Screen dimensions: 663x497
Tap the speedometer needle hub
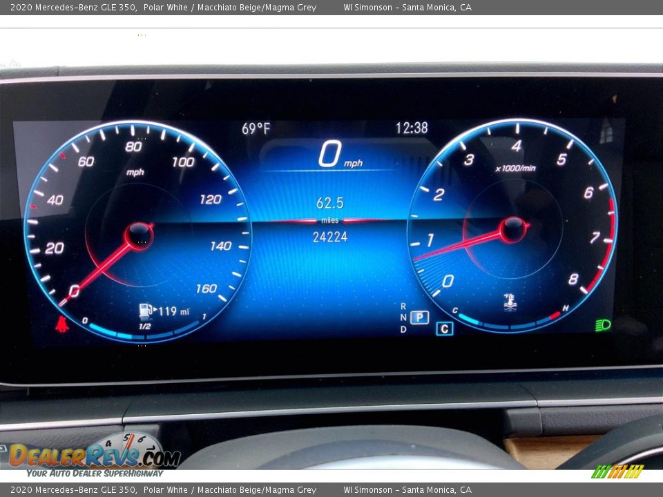point(139,236)
